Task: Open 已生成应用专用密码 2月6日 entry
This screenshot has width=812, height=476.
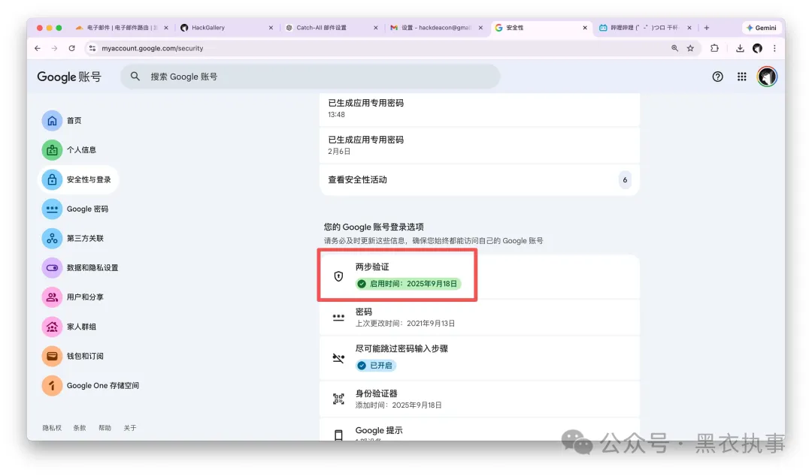Action: click(x=480, y=145)
